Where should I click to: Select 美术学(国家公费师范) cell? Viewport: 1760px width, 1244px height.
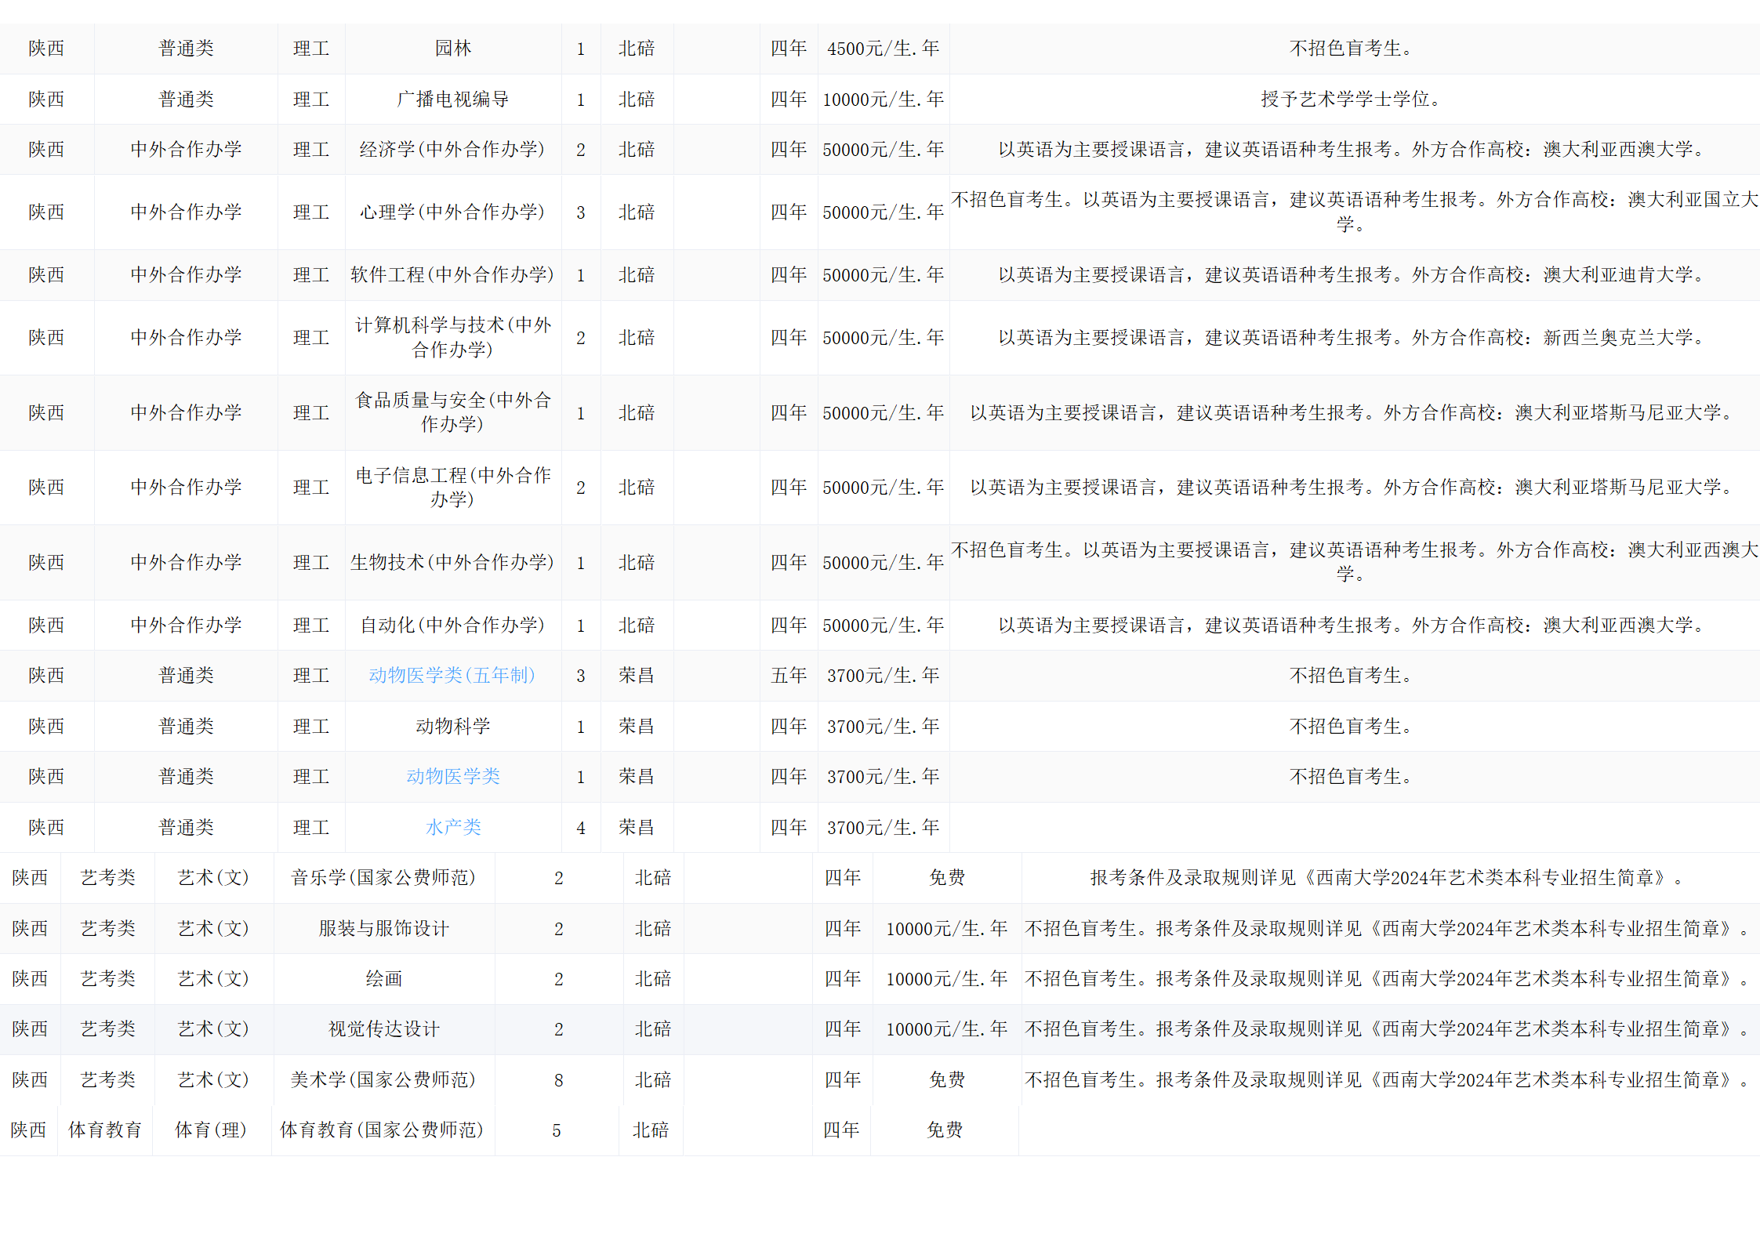pos(383,1079)
